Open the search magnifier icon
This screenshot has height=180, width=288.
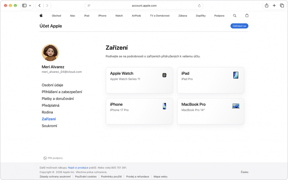235,15
